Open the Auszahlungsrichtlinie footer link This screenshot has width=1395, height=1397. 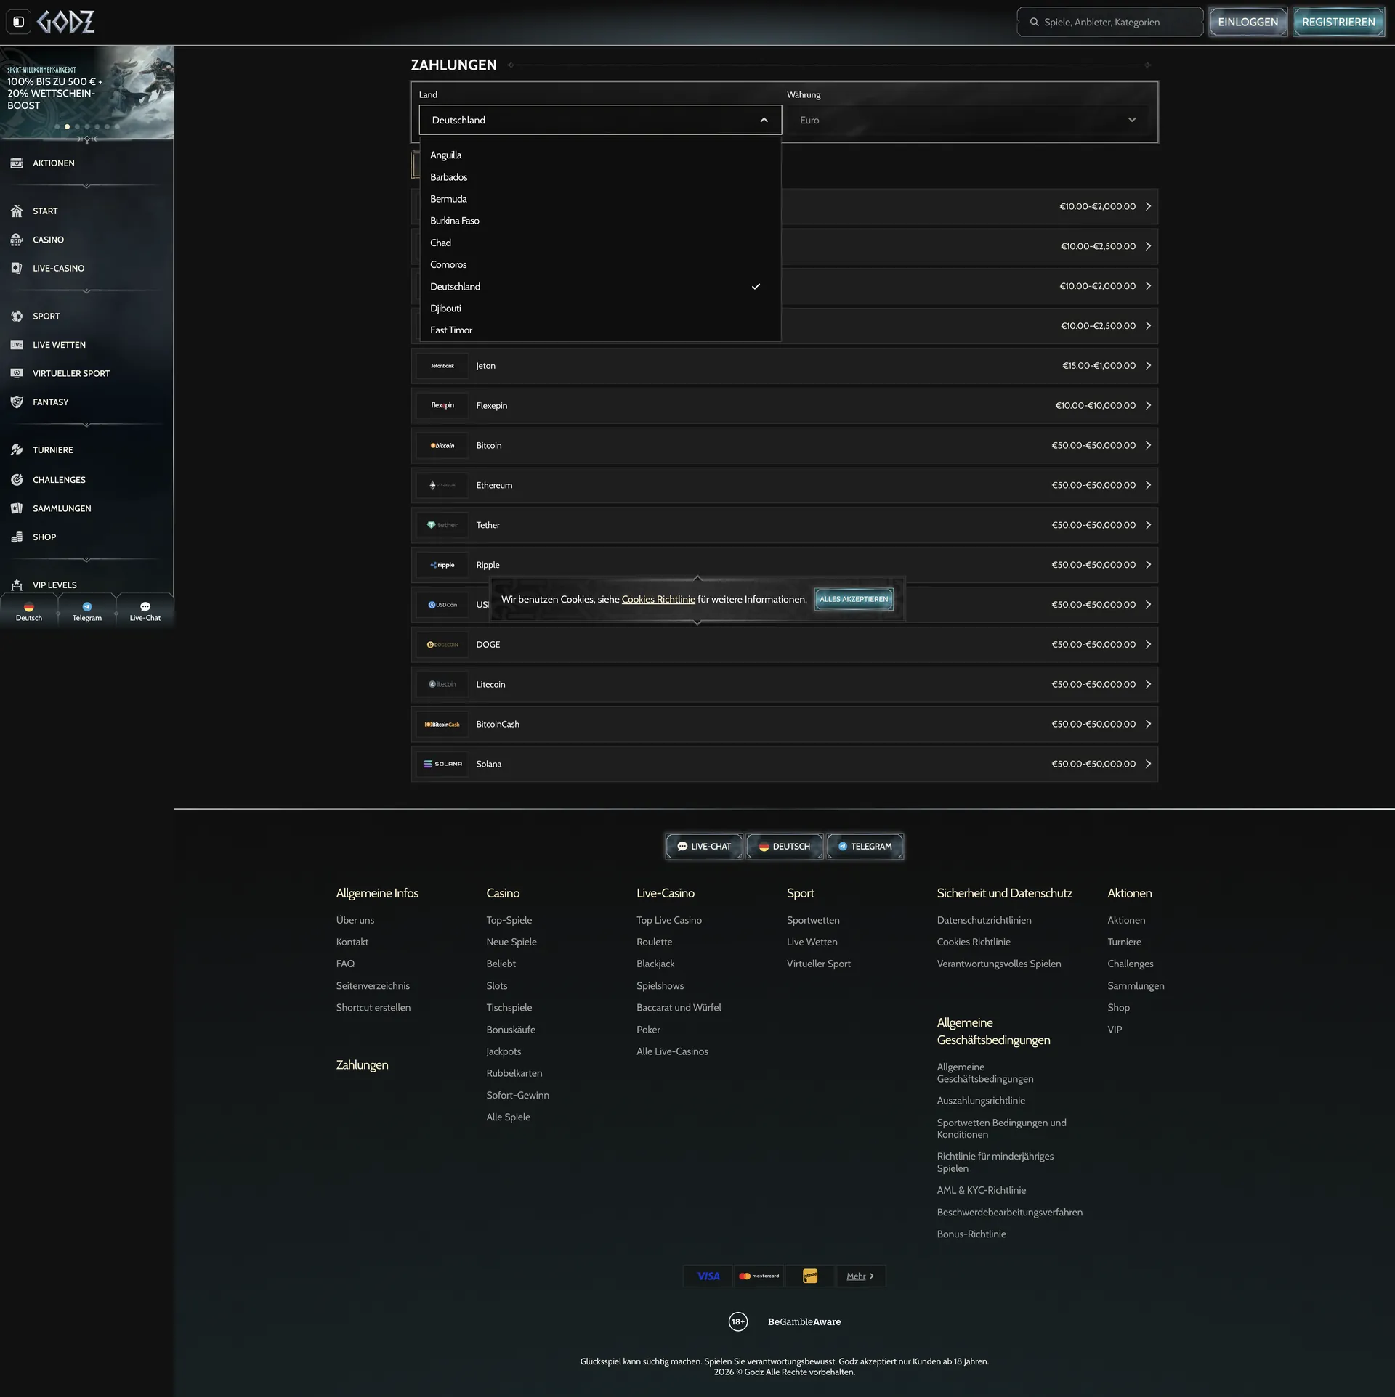pyautogui.click(x=981, y=1101)
